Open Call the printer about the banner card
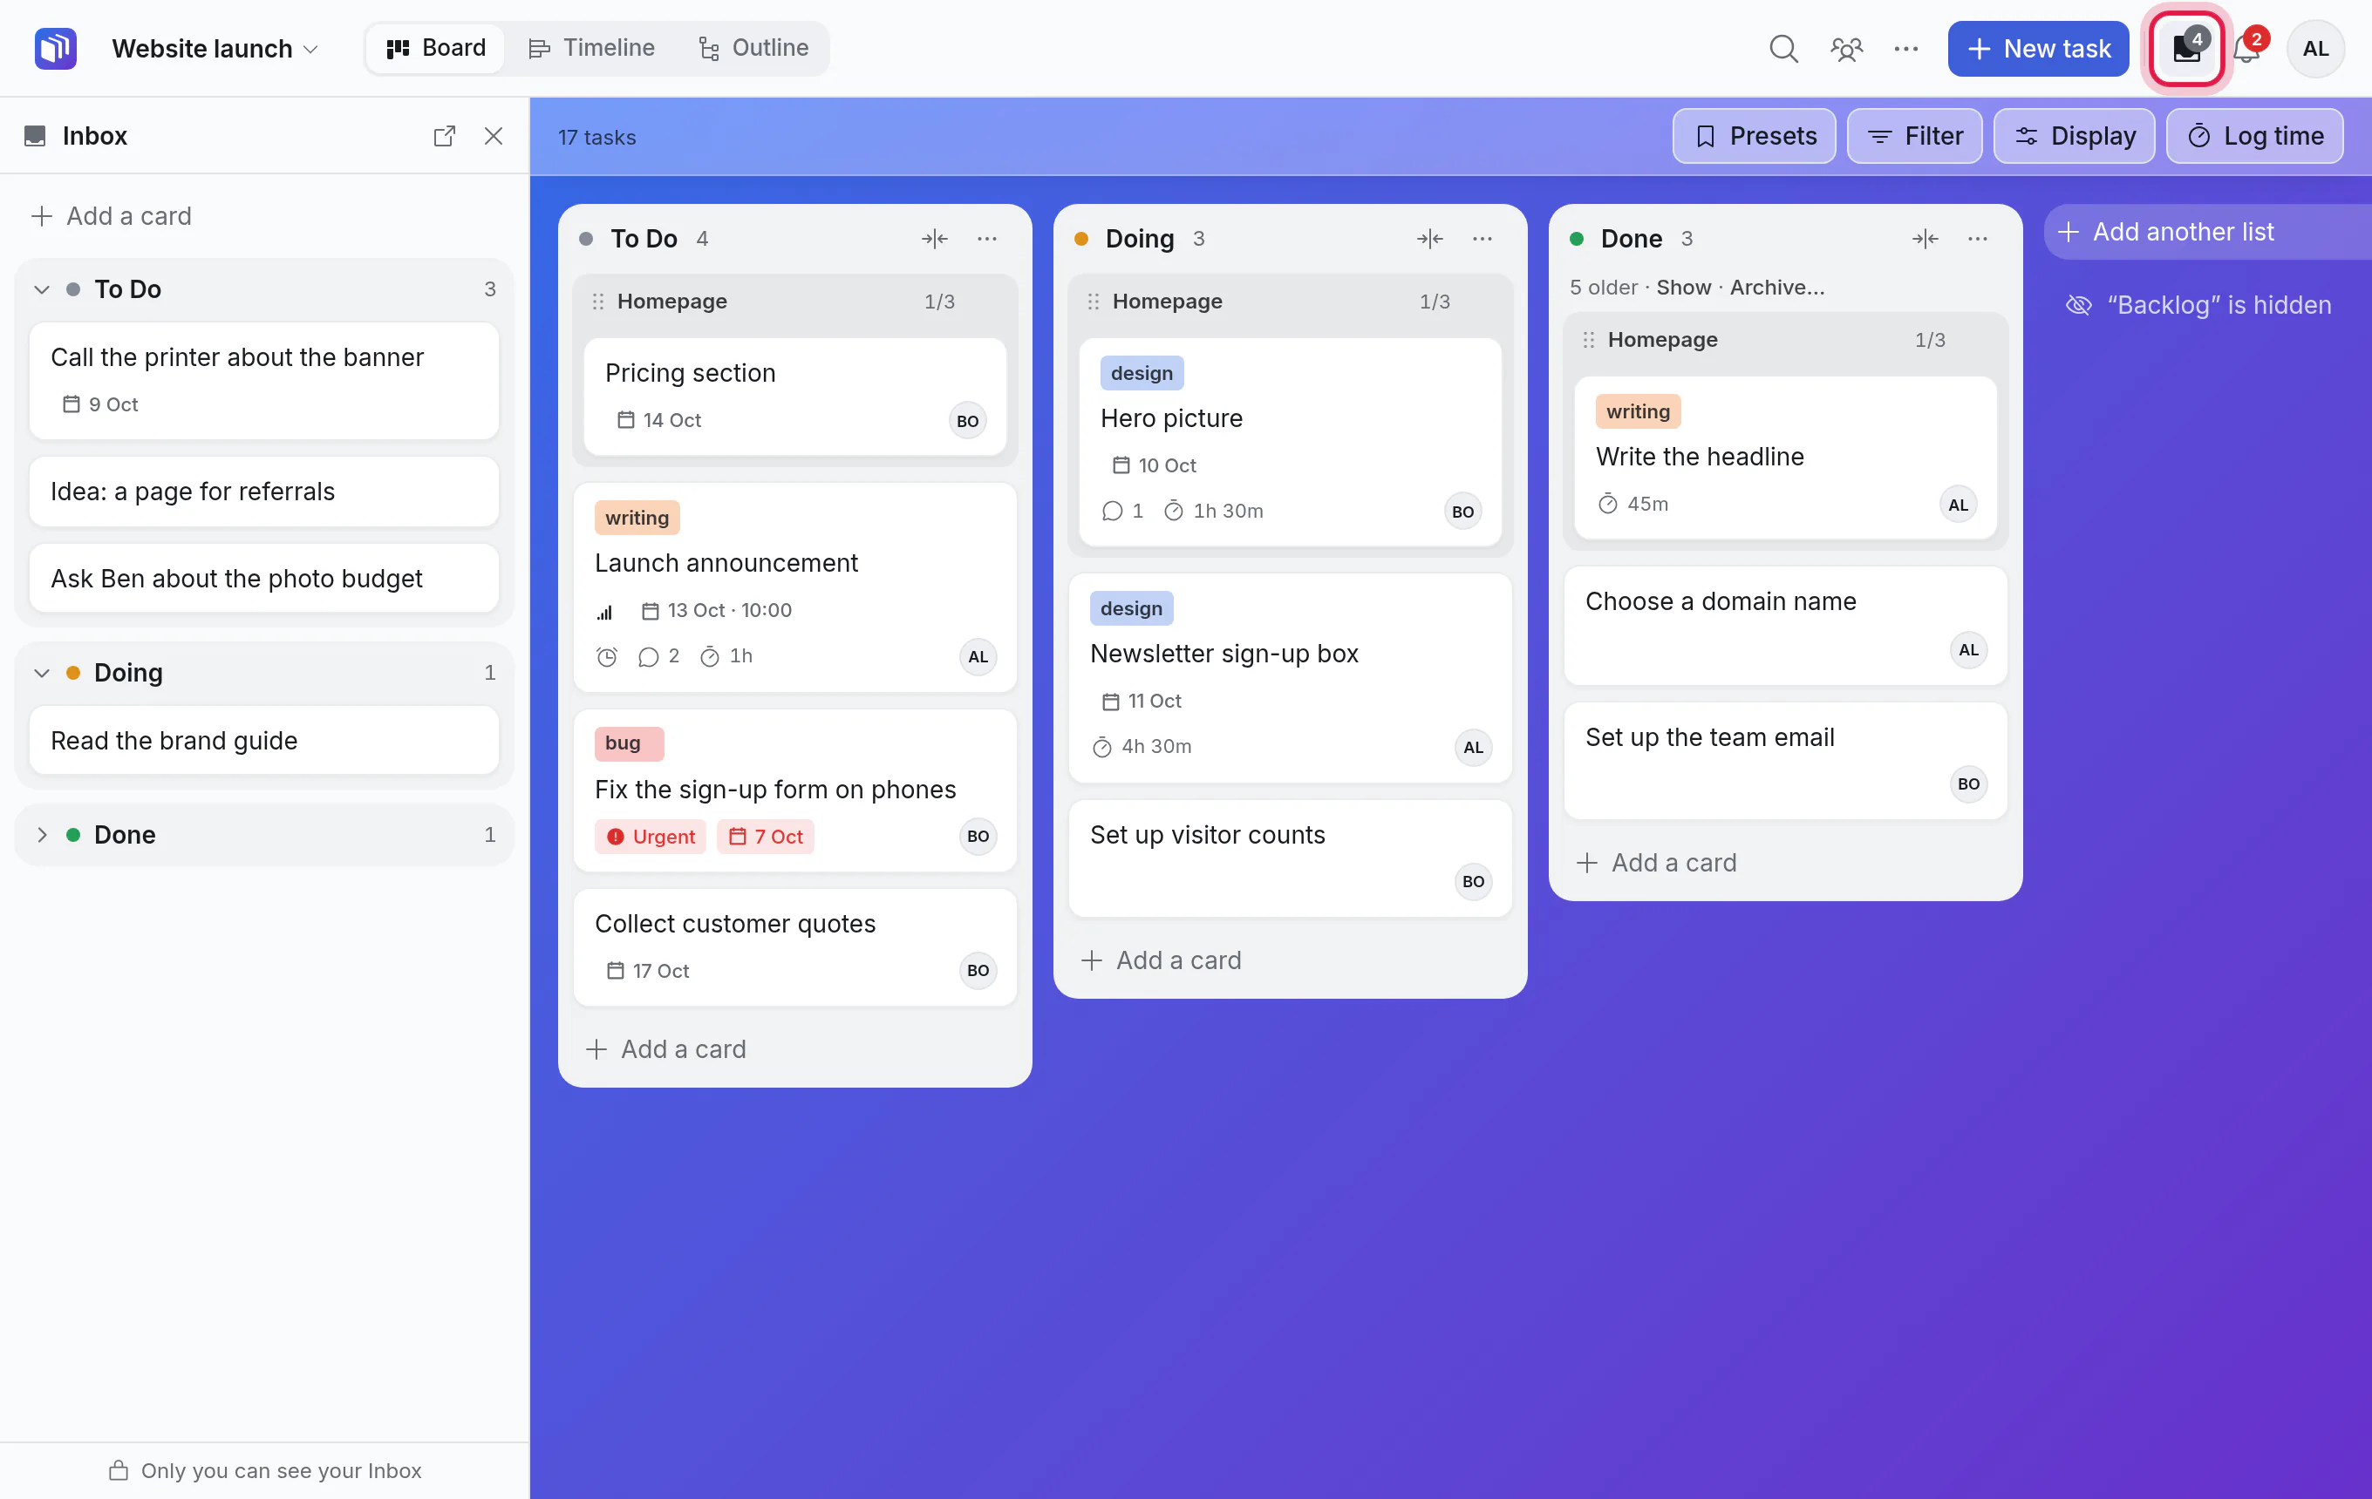 pos(264,380)
